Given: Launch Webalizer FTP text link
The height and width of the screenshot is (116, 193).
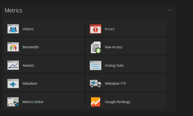Looking at the screenshot, I should [115, 83].
